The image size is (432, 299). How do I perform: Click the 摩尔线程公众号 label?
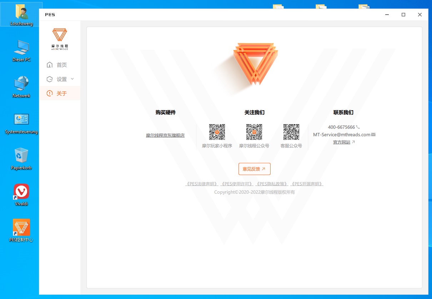pyautogui.click(x=254, y=146)
